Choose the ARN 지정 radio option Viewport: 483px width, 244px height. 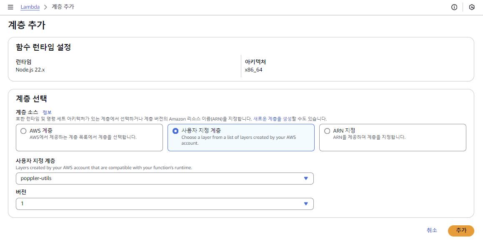click(327, 131)
